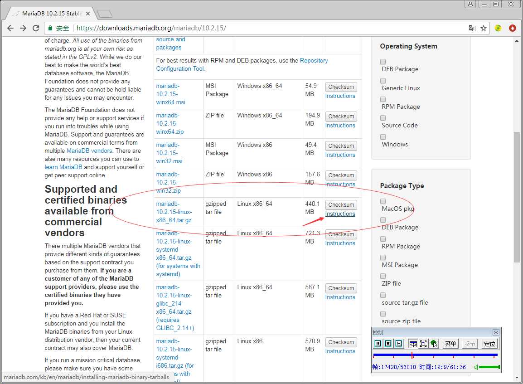Image resolution: width=523 pixels, height=384 pixels.
Task: Tick the source zip file checkbox
Action: (383, 314)
